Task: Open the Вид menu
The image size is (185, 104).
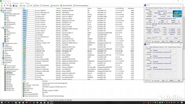Action: [6, 3]
